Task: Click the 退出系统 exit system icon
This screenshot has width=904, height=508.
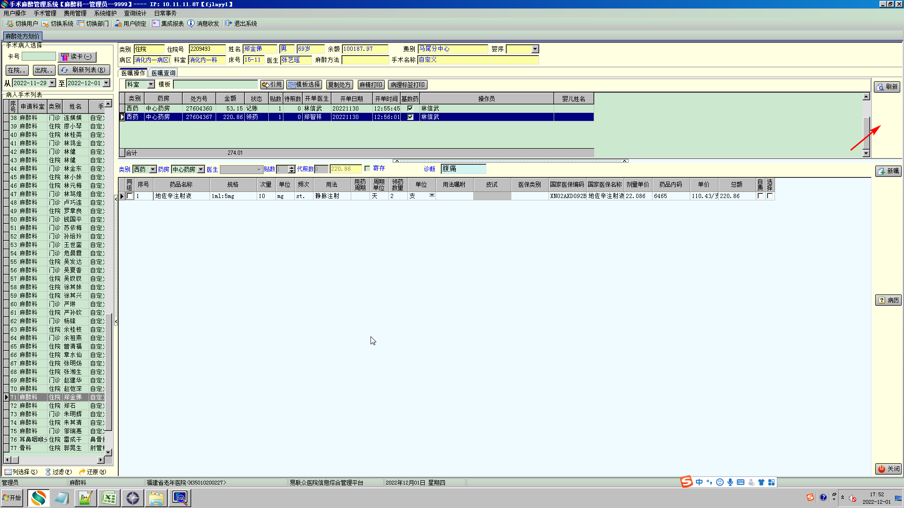Action: pyautogui.click(x=229, y=24)
